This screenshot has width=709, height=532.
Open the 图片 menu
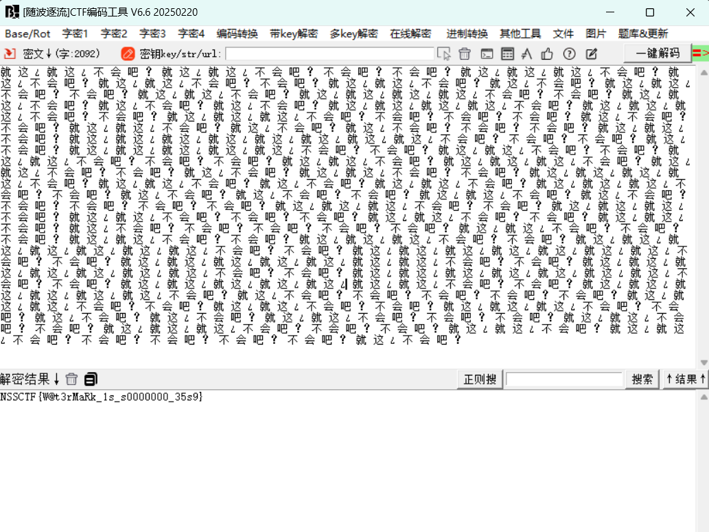click(x=596, y=34)
